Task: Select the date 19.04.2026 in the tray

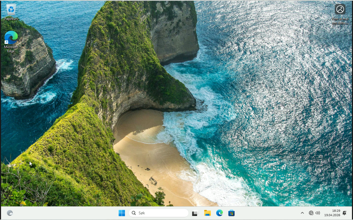Action: [336, 215]
